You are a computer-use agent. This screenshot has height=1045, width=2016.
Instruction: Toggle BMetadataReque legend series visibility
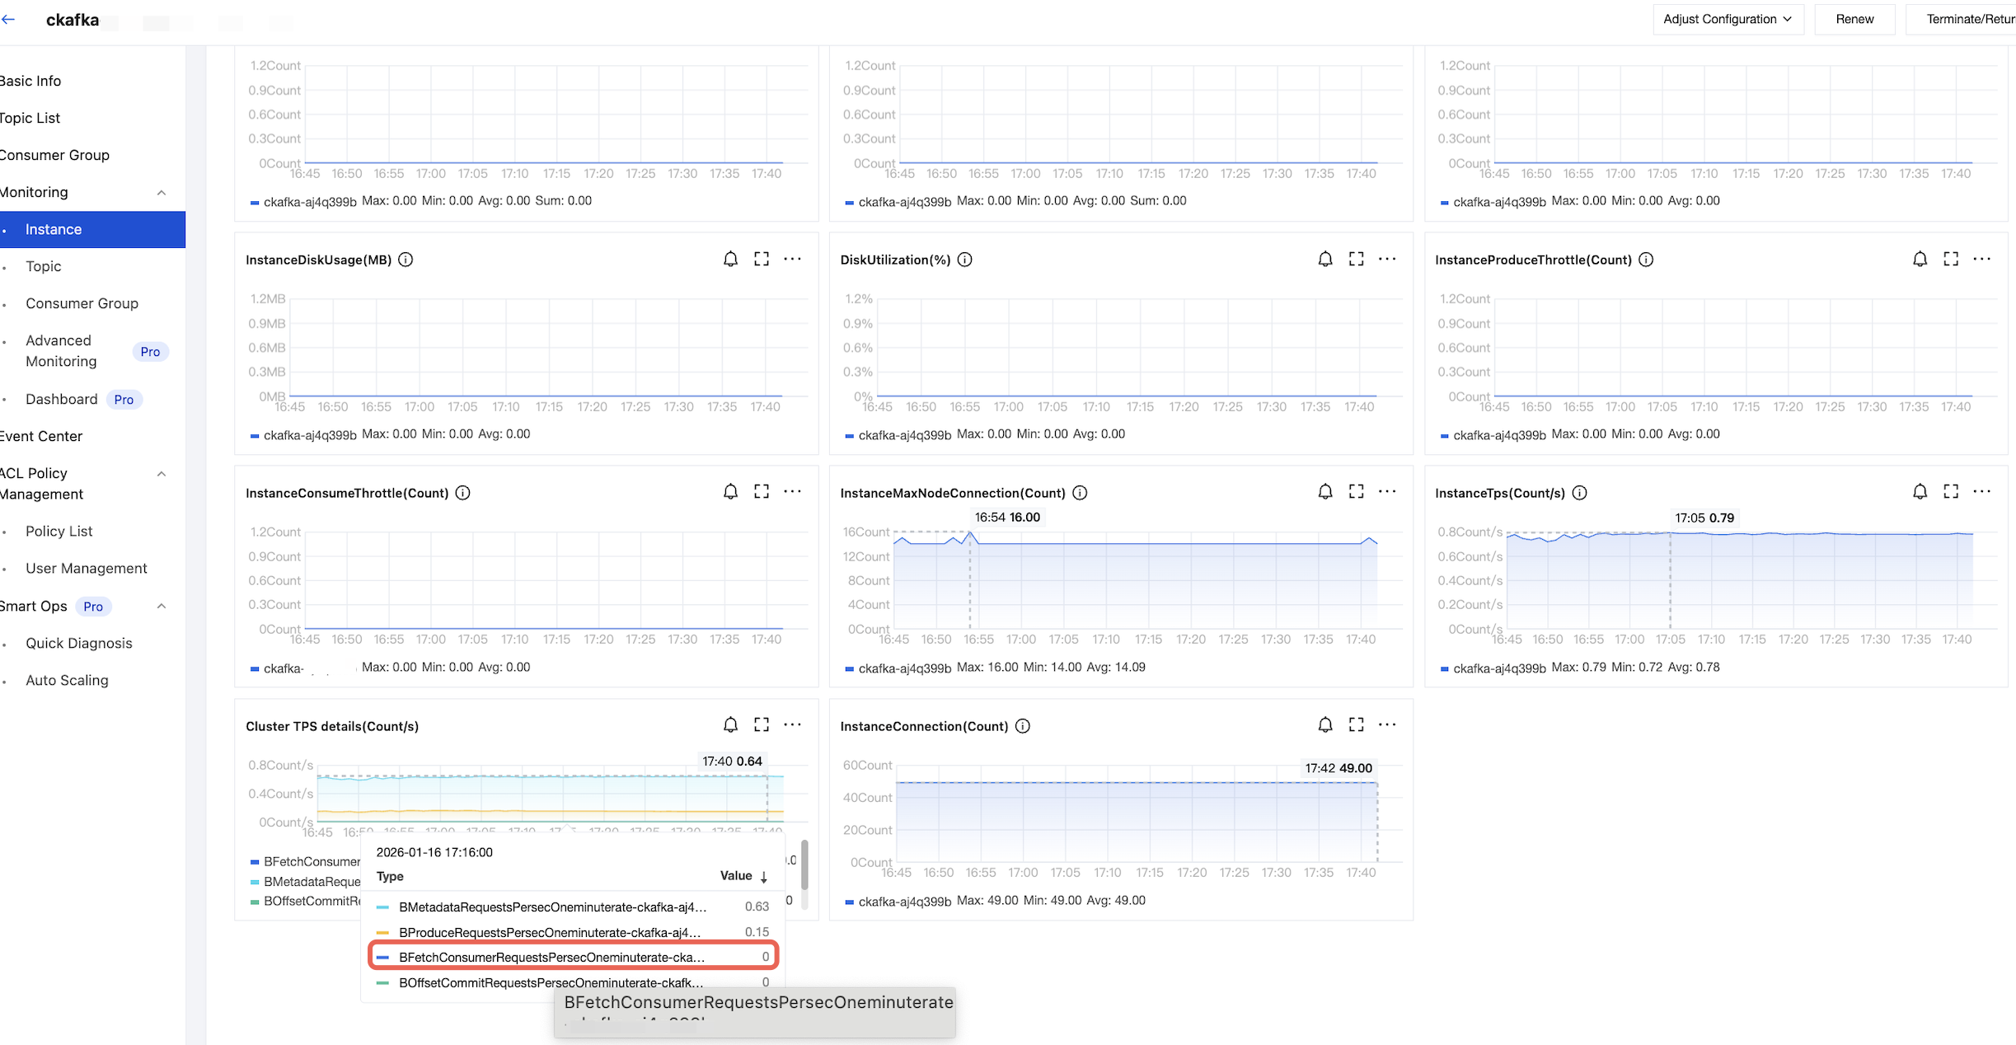[x=310, y=882]
